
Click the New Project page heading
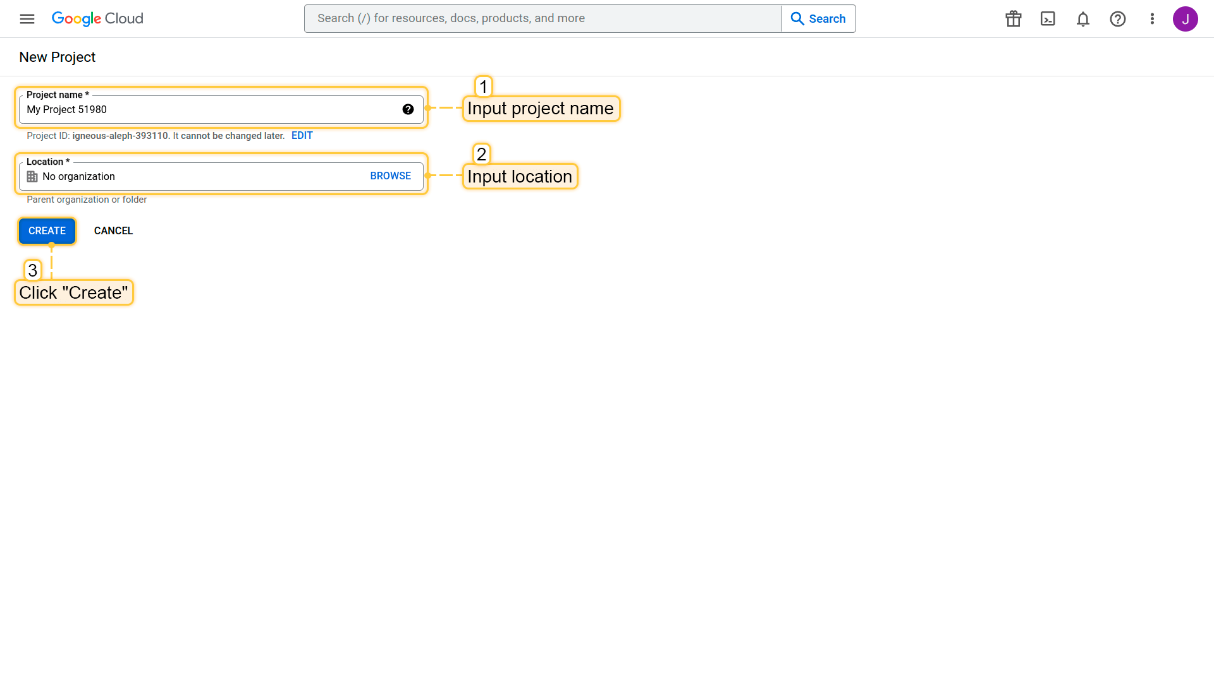(x=58, y=57)
